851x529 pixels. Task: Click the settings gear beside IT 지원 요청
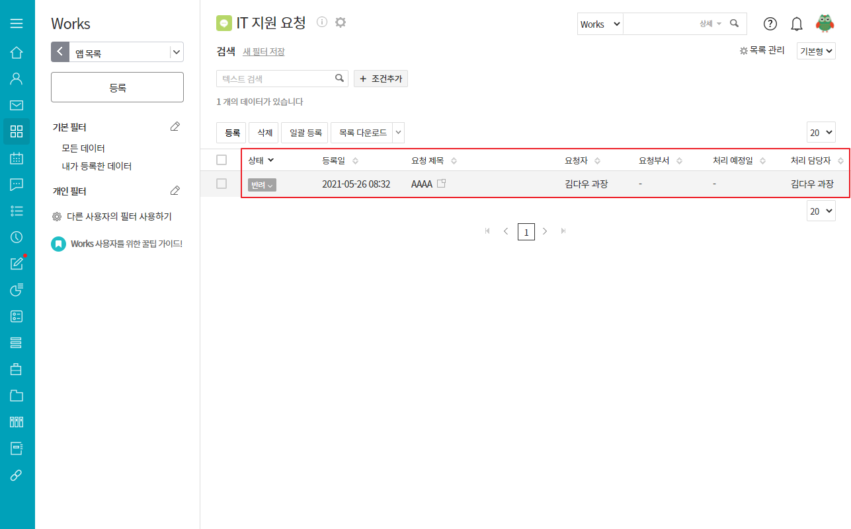pos(341,22)
